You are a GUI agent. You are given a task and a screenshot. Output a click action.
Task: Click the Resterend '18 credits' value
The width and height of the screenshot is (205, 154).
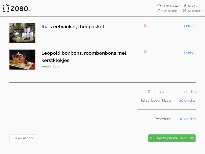[x=187, y=119]
